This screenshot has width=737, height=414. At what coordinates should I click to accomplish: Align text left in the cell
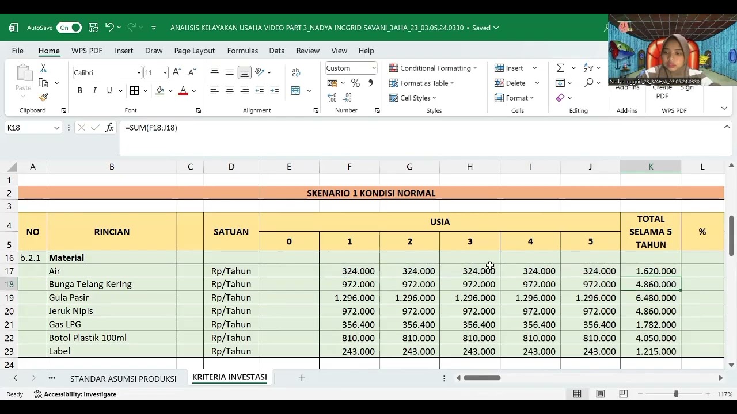click(x=214, y=91)
